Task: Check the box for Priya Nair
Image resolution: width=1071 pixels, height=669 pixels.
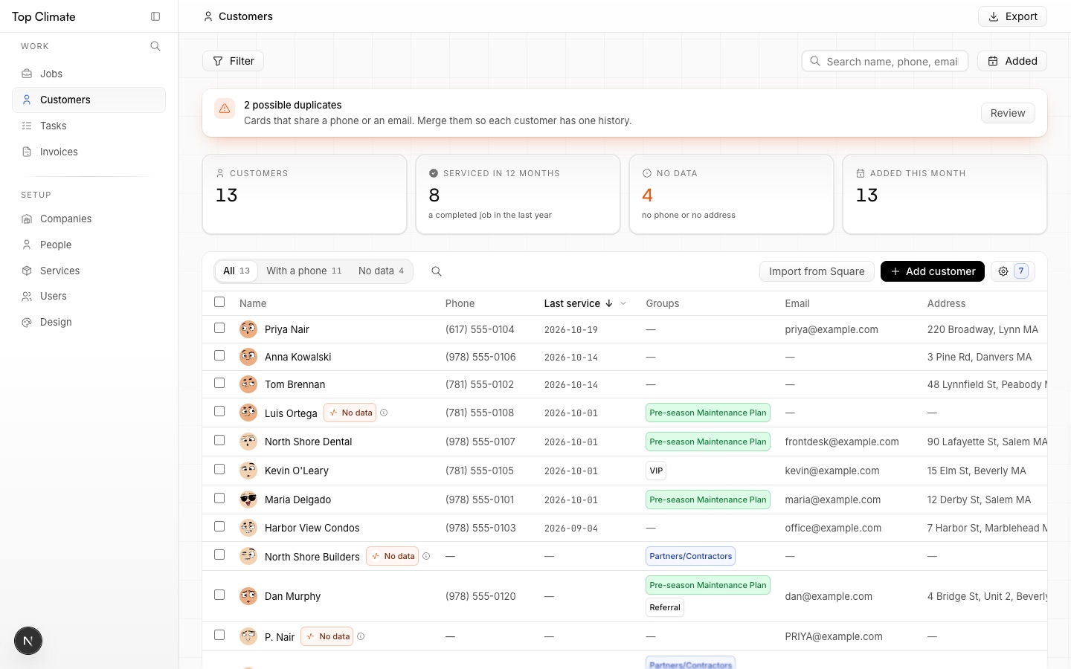Action: 219,328
